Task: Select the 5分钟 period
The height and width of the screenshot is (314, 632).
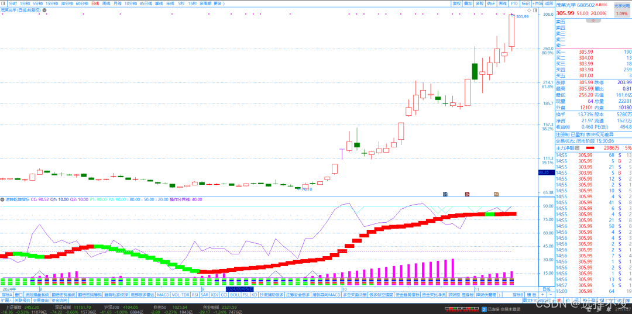Action: pos(37,4)
